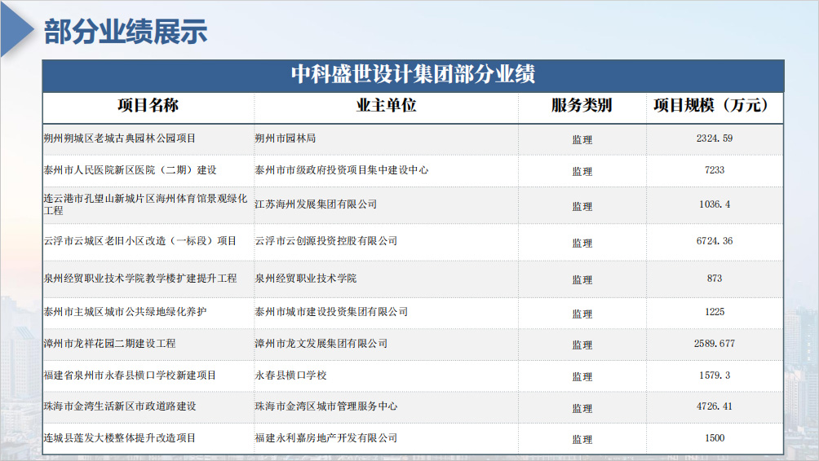This screenshot has width=819, height=461.
Task: Select owner 珠海市金湾区城市管理服务中心
Action: [x=326, y=406]
